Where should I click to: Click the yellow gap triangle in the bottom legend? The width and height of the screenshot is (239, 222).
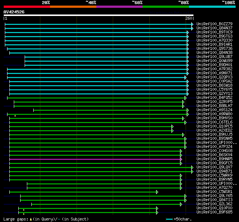click(x=31, y=219)
